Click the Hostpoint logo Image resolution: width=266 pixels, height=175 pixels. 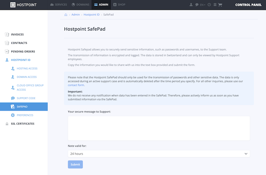coord(23,5)
